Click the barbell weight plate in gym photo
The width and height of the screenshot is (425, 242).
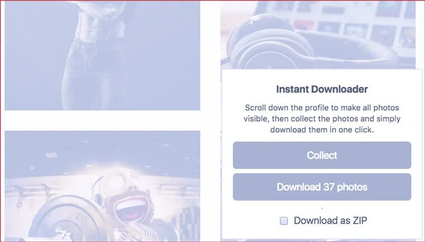pos(69,221)
